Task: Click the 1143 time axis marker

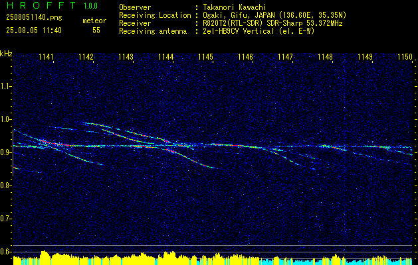Action: click(x=126, y=56)
